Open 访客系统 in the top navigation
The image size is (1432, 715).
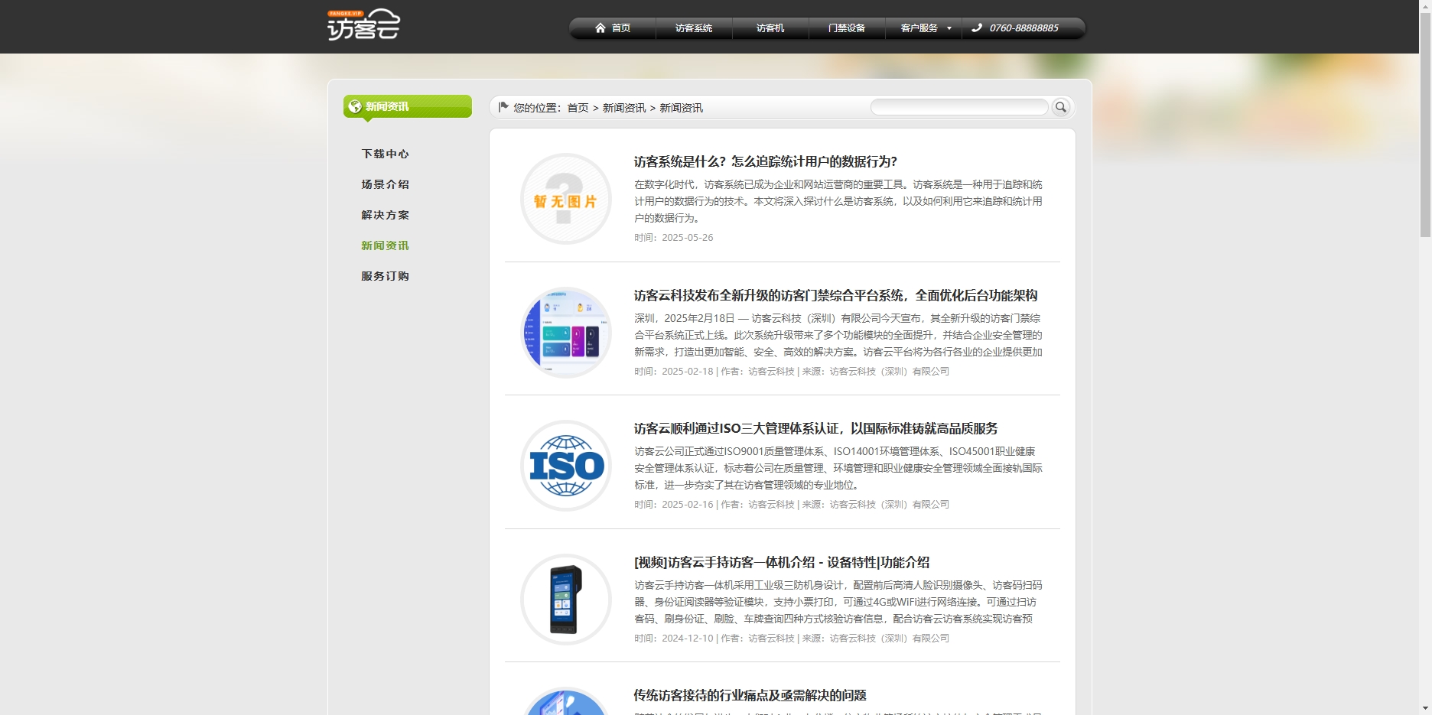coord(694,28)
